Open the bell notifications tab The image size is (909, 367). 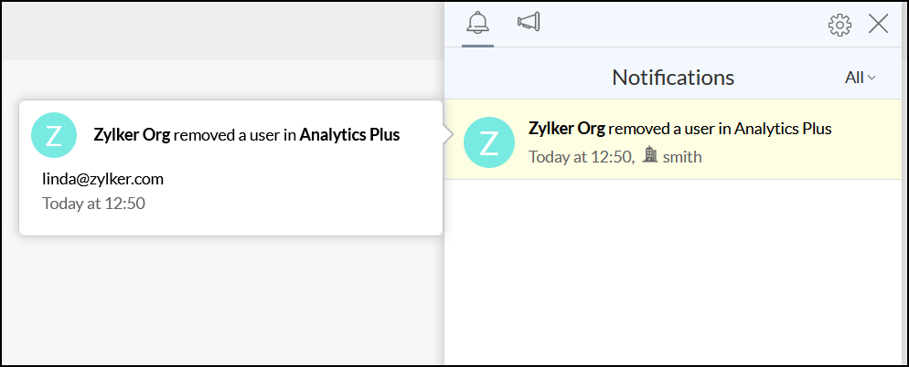pos(477,24)
